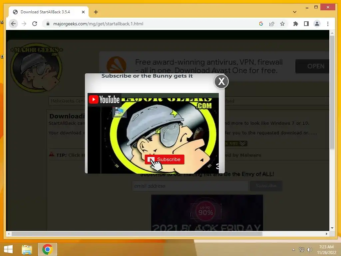This screenshot has width=341, height=256.
Task: Click the vertical scrollbar thumb
Action: point(332,93)
